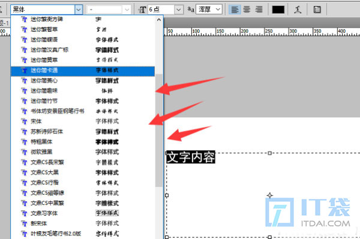Select the font 文鼎CS長宋繁
This screenshot has height=239, width=360.
click(83, 162)
